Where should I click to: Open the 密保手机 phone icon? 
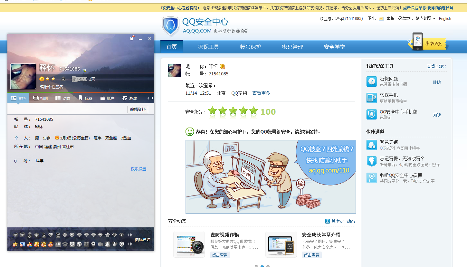coord(371,98)
